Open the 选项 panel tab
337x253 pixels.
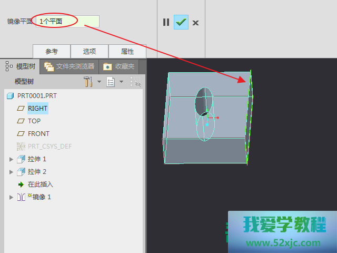click(x=90, y=51)
